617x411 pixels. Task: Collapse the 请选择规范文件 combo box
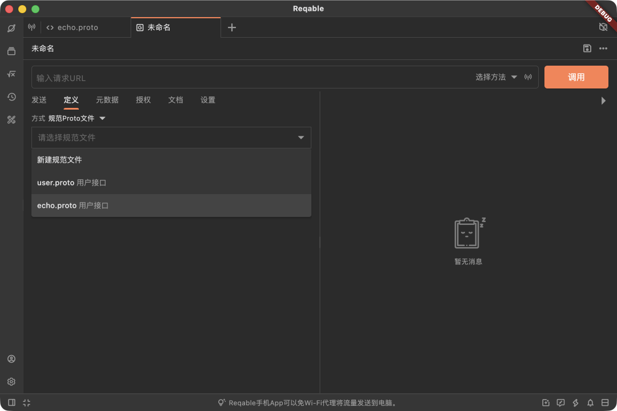point(171,137)
